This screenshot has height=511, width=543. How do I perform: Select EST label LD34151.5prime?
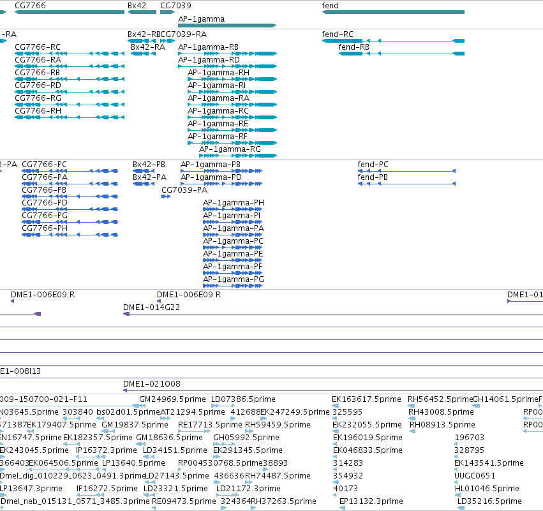pos(175,450)
